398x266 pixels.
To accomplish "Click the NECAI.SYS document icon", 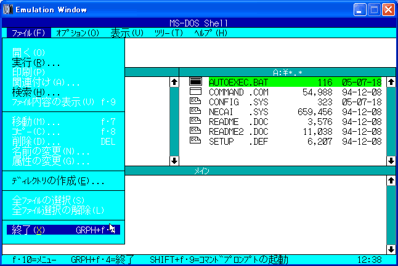I will 195,111.
